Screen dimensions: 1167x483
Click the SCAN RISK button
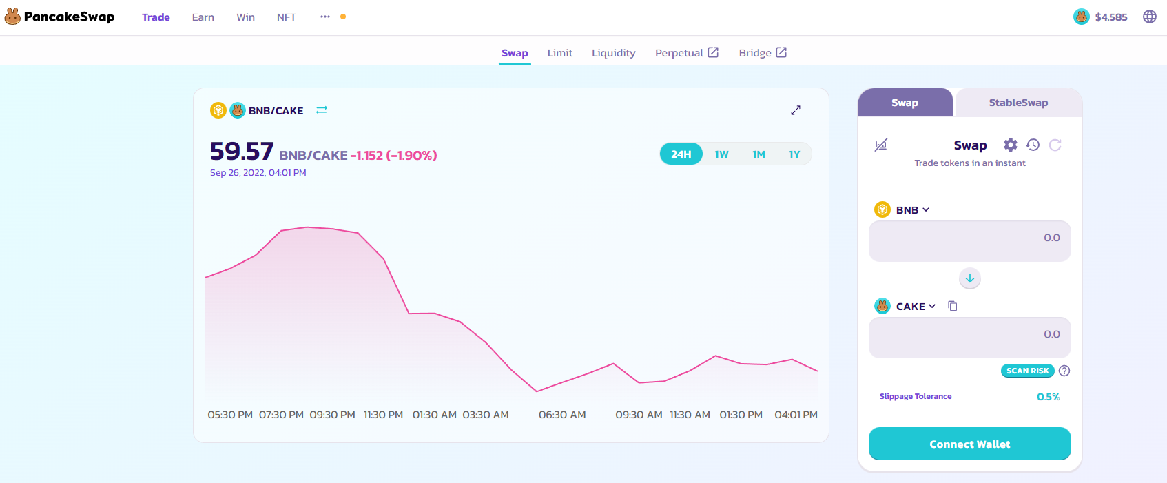[x=1028, y=371]
